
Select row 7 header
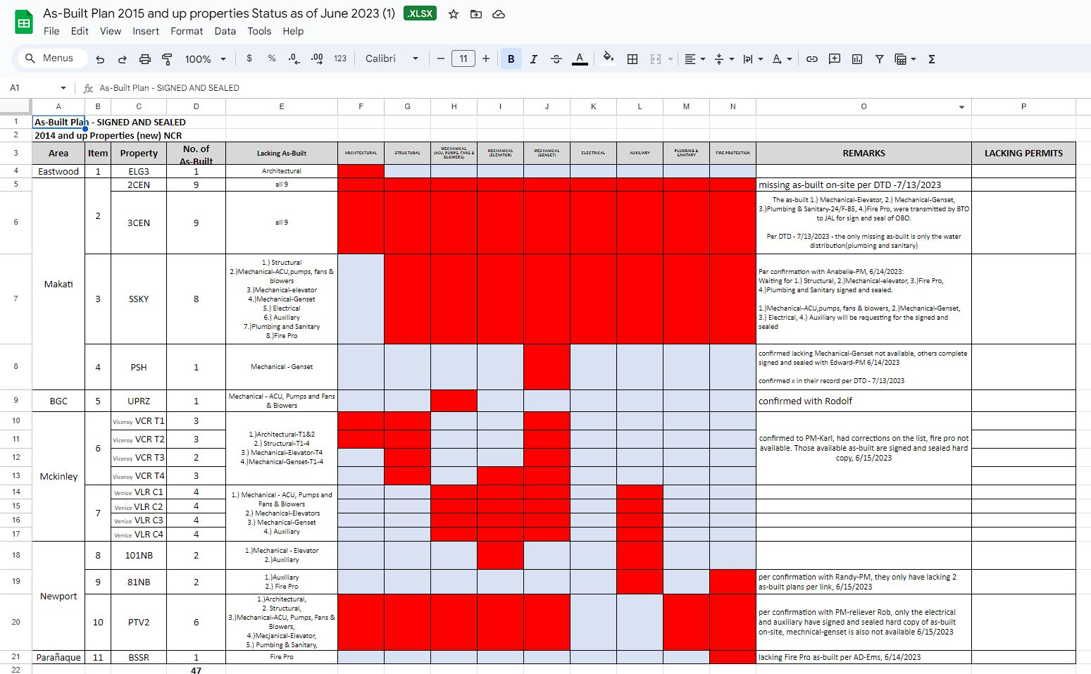pos(15,299)
